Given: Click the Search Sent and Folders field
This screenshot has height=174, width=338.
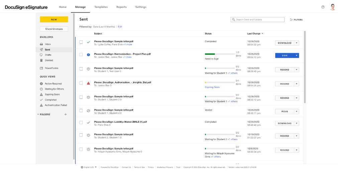Looking at the screenshot, I should [x=259, y=20].
